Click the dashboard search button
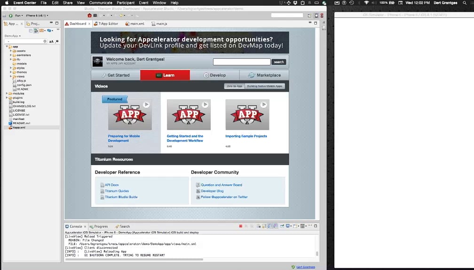The width and height of the screenshot is (474, 270). 279,62
